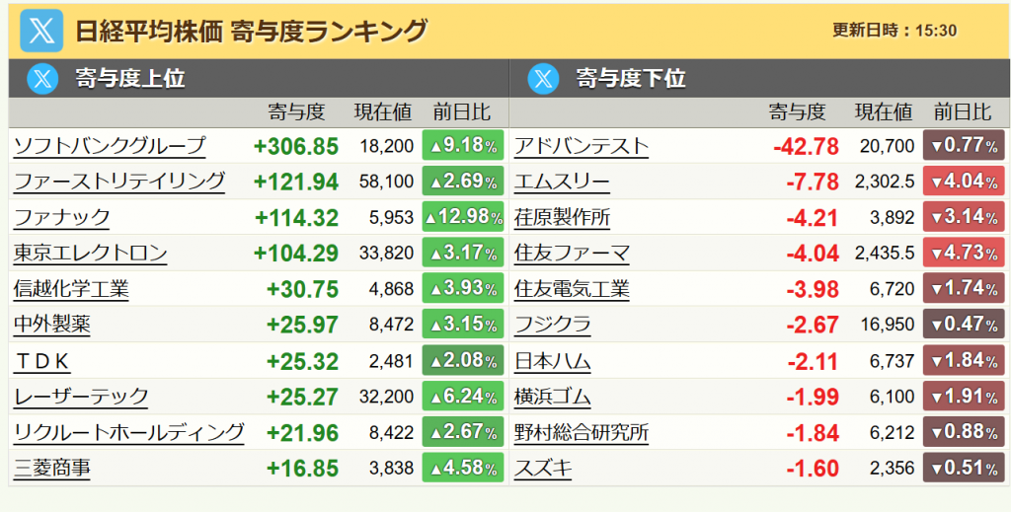Select the ファナック stock link
The width and height of the screenshot is (1011, 512).
pos(62,217)
